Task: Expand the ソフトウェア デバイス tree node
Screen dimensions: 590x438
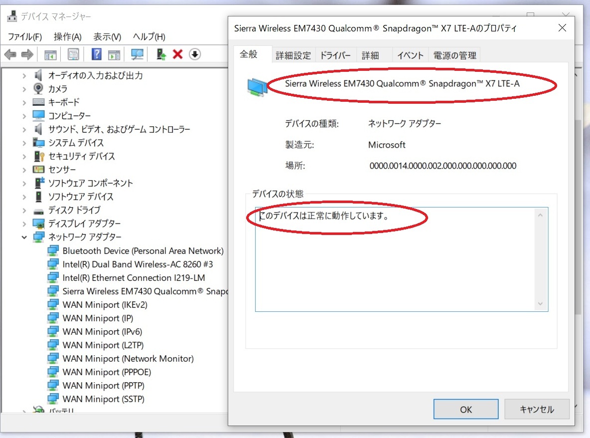Action: 24,197
